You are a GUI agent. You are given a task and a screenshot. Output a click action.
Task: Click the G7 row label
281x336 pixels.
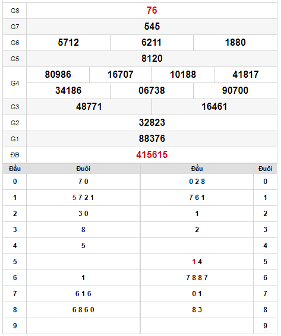(15, 27)
